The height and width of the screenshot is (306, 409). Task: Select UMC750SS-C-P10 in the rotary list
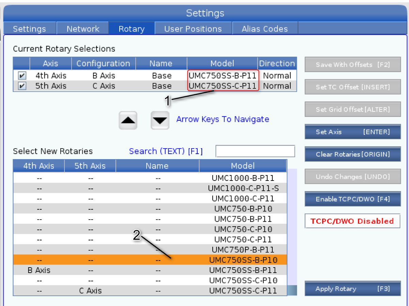(150, 280)
